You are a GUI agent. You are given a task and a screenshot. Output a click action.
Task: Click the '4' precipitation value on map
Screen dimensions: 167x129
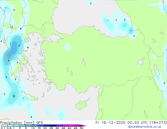(x=8, y=61)
